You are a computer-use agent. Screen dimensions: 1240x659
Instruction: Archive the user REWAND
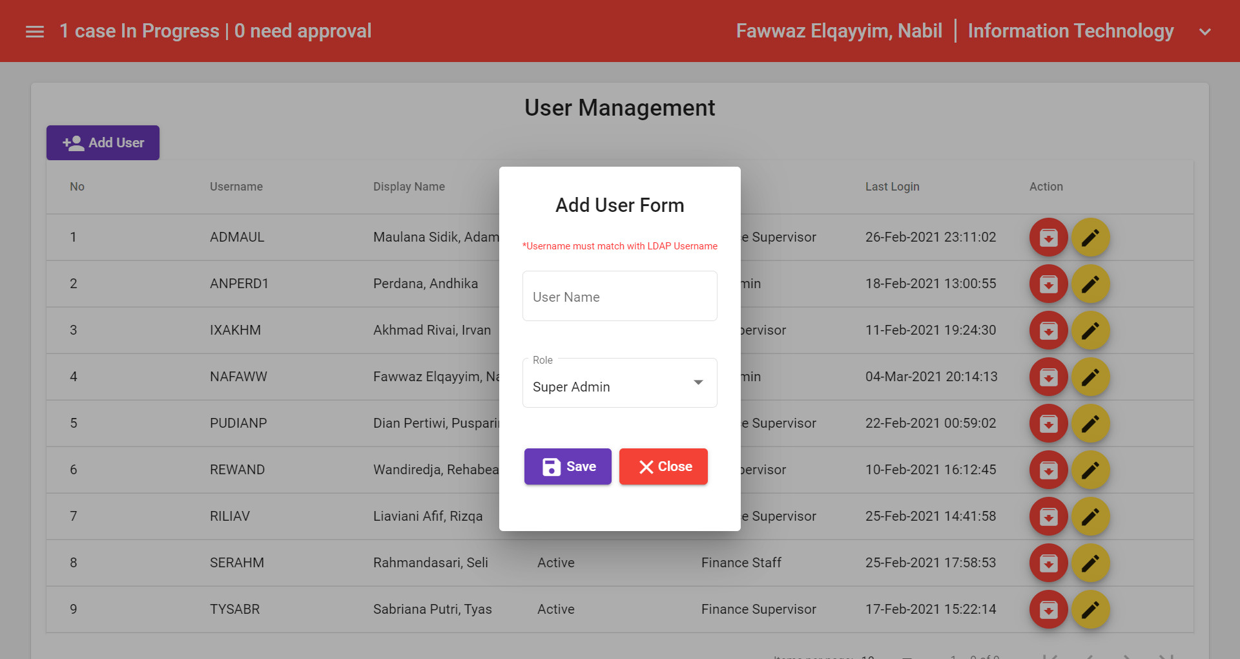(x=1048, y=470)
